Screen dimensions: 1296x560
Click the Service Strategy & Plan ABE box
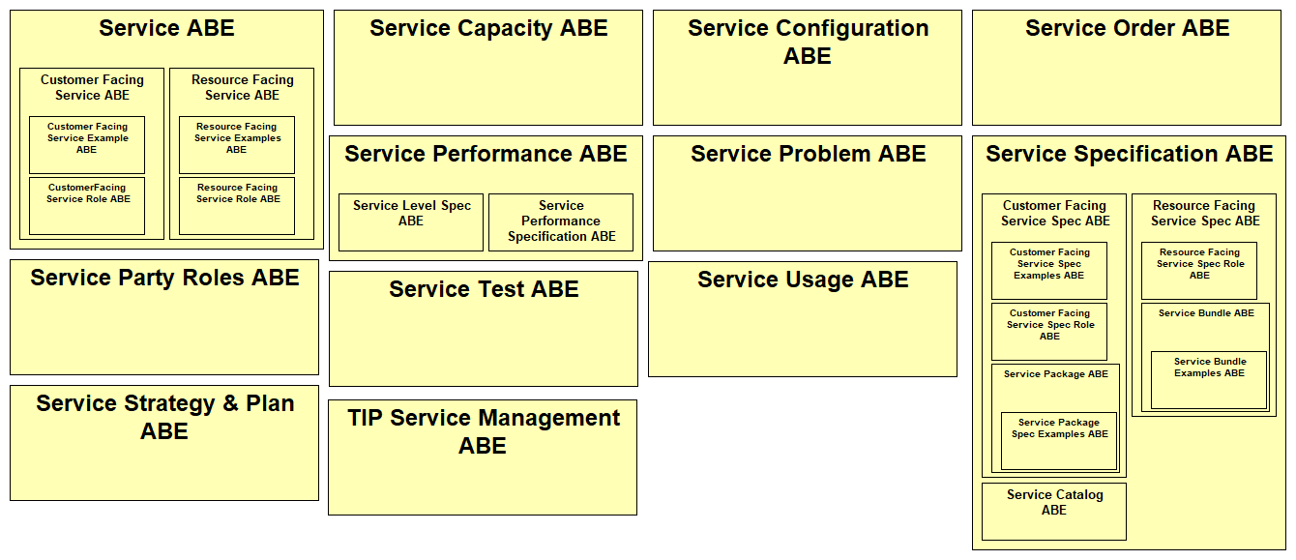pyautogui.click(x=164, y=443)
